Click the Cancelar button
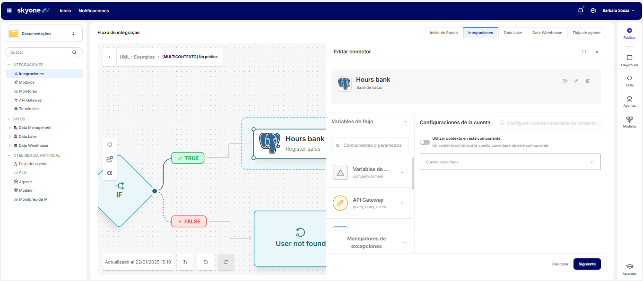This screenshot has width=643, height=281. click(560, 264)
